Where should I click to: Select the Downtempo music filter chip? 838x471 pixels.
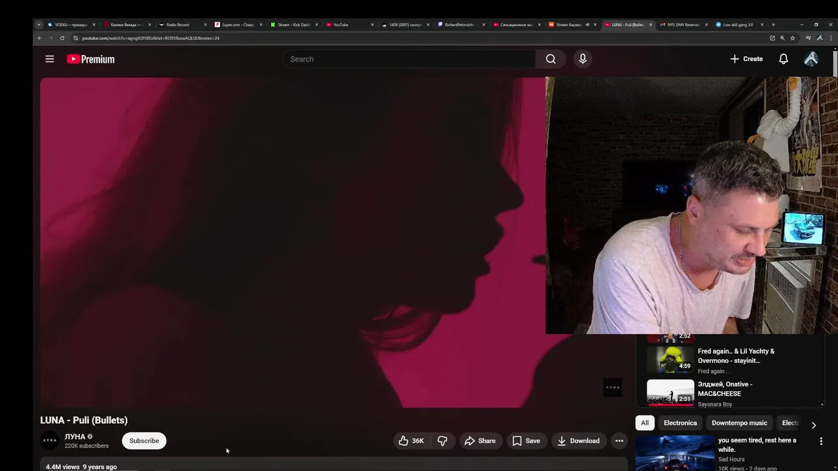(x=739, y=423)
